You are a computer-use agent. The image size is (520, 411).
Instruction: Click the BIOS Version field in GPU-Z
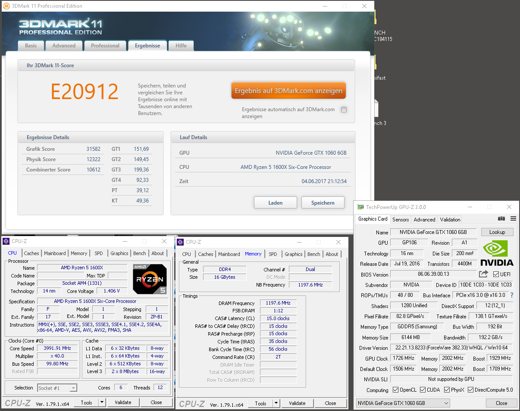point(434,274)
